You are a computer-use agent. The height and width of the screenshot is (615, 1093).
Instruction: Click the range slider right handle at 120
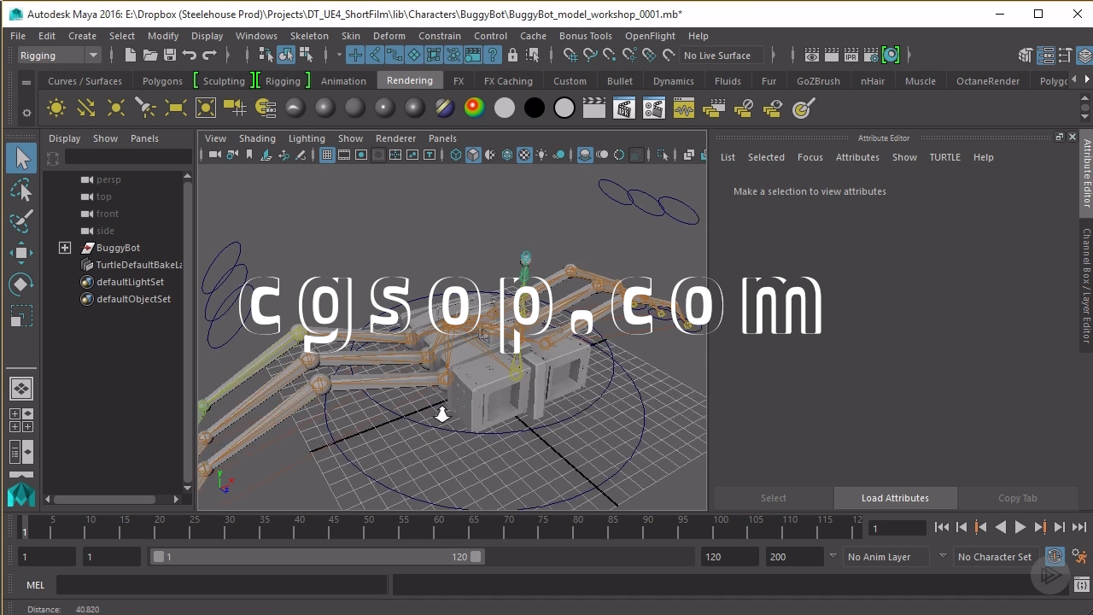(x=476, y=557)
